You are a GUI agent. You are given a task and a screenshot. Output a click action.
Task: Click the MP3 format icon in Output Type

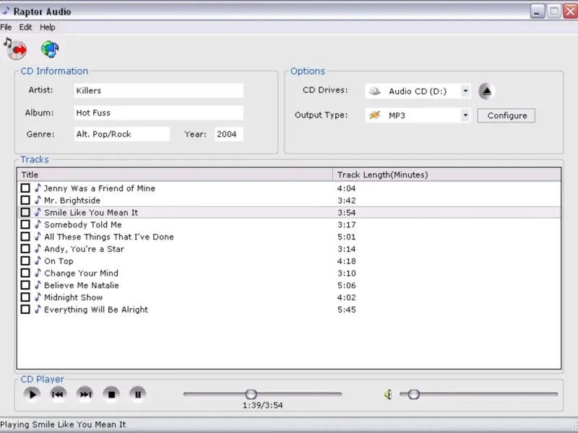pos(374,115)
